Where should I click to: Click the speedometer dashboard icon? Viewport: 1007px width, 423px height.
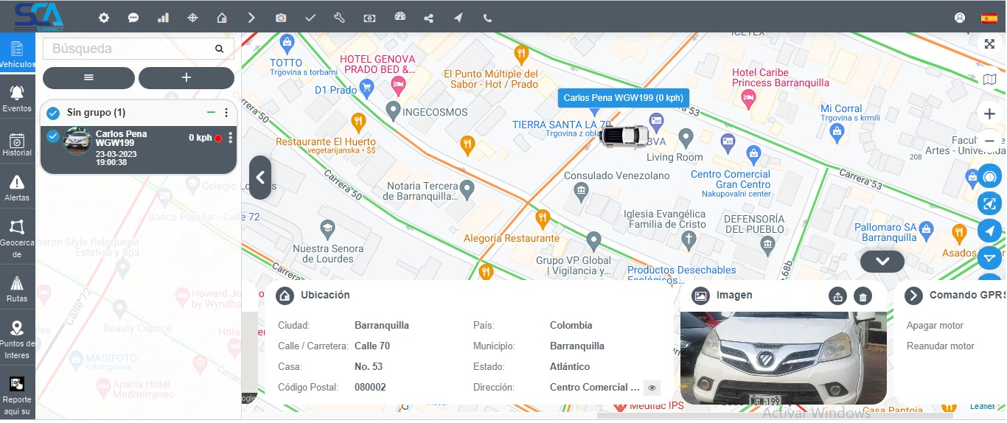(400, 17)
